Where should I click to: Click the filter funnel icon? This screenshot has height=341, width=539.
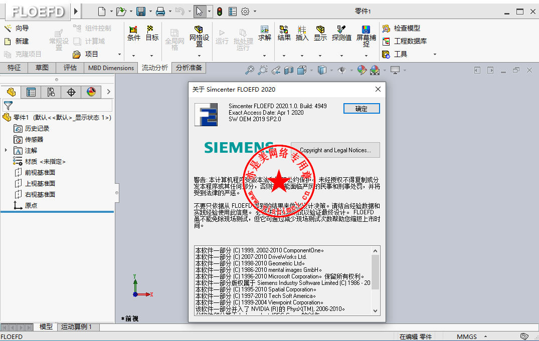pos(8,106)
